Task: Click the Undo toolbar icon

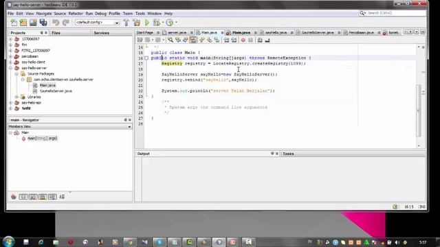Action: click(56, 23)
